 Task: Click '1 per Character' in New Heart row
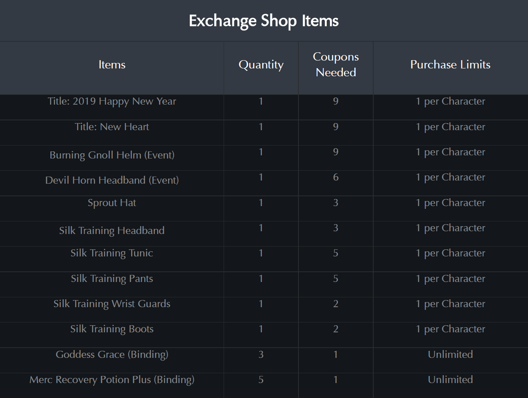coord(450,127)
